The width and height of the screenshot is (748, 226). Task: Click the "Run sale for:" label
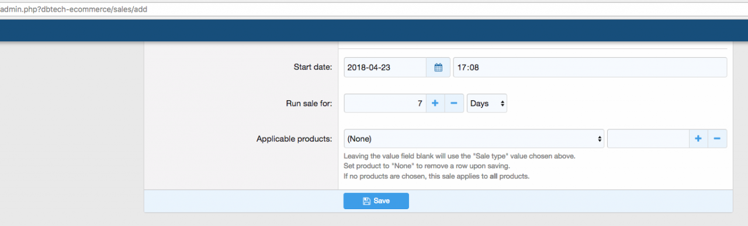tap(305, 103)
